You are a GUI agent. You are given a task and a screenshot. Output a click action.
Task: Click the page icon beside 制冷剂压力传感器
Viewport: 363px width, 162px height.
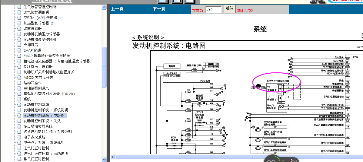click(19, 67)
